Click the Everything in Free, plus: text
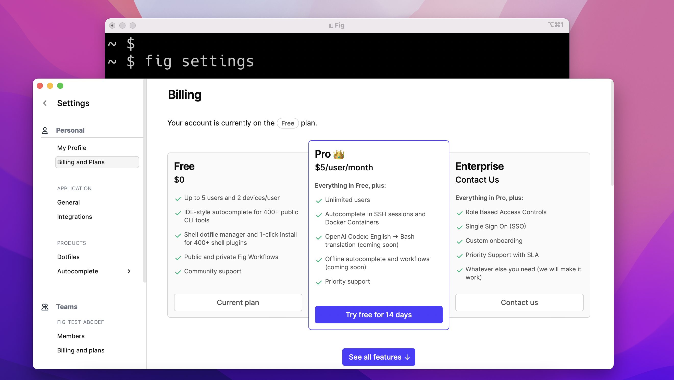This screenshot has width=674, height=380. [x=350, y=185]
